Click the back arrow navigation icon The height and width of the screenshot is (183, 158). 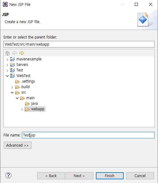[15, 53]
